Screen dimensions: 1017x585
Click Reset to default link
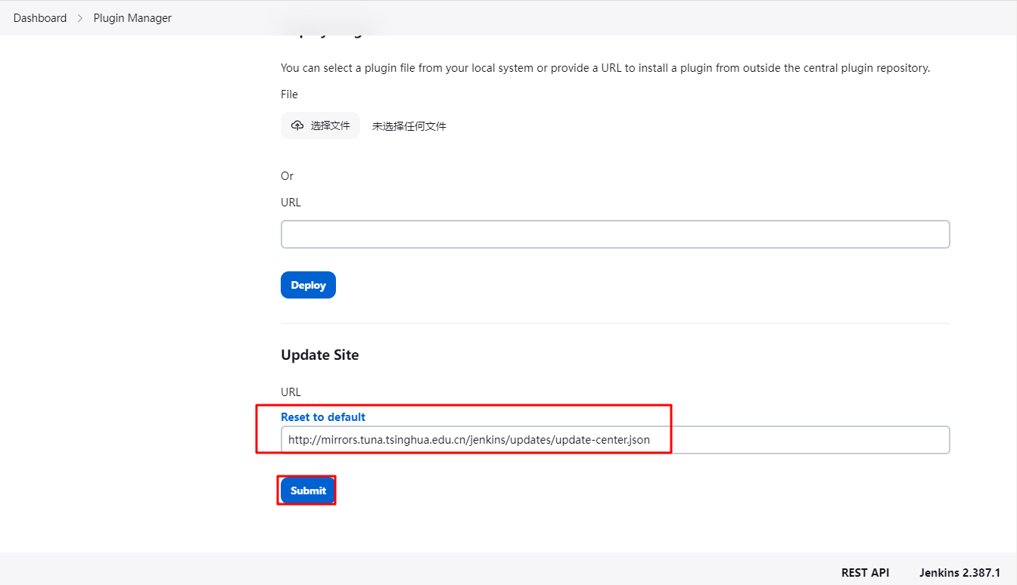tap(323, 417)
